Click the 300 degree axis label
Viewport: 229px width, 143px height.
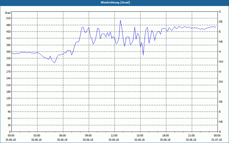9,65
